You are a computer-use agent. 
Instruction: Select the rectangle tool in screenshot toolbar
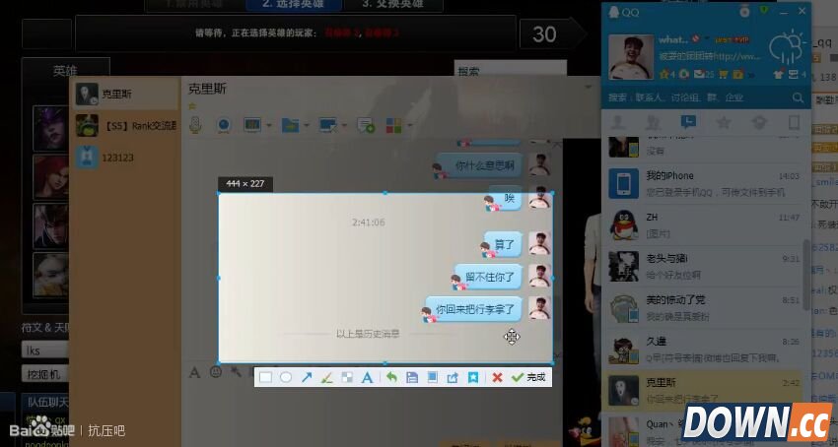[265, 377]
